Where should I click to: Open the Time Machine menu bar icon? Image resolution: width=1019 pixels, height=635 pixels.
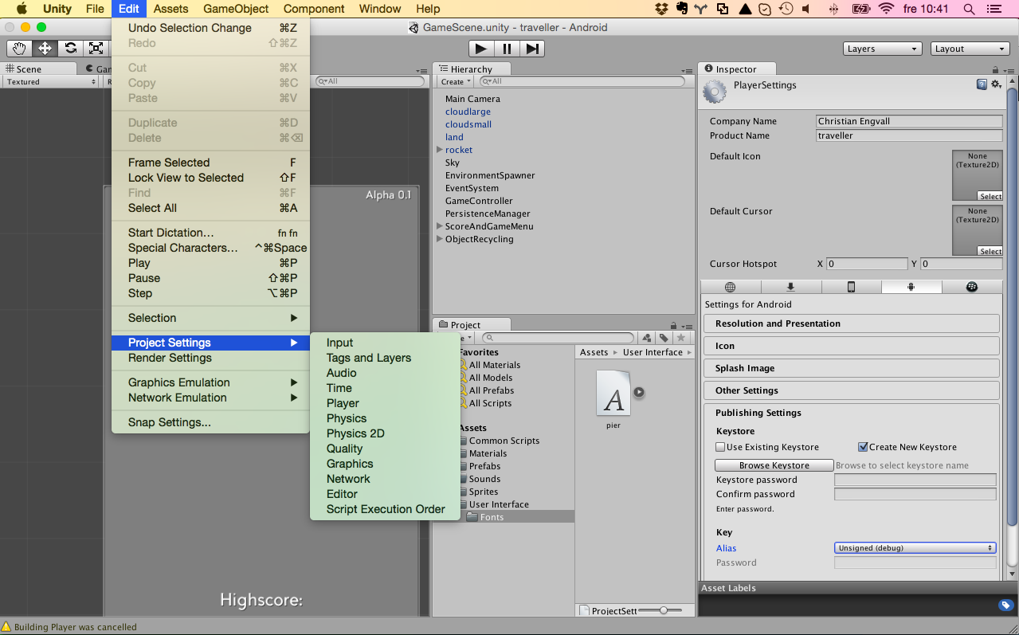tap(786, 9)
